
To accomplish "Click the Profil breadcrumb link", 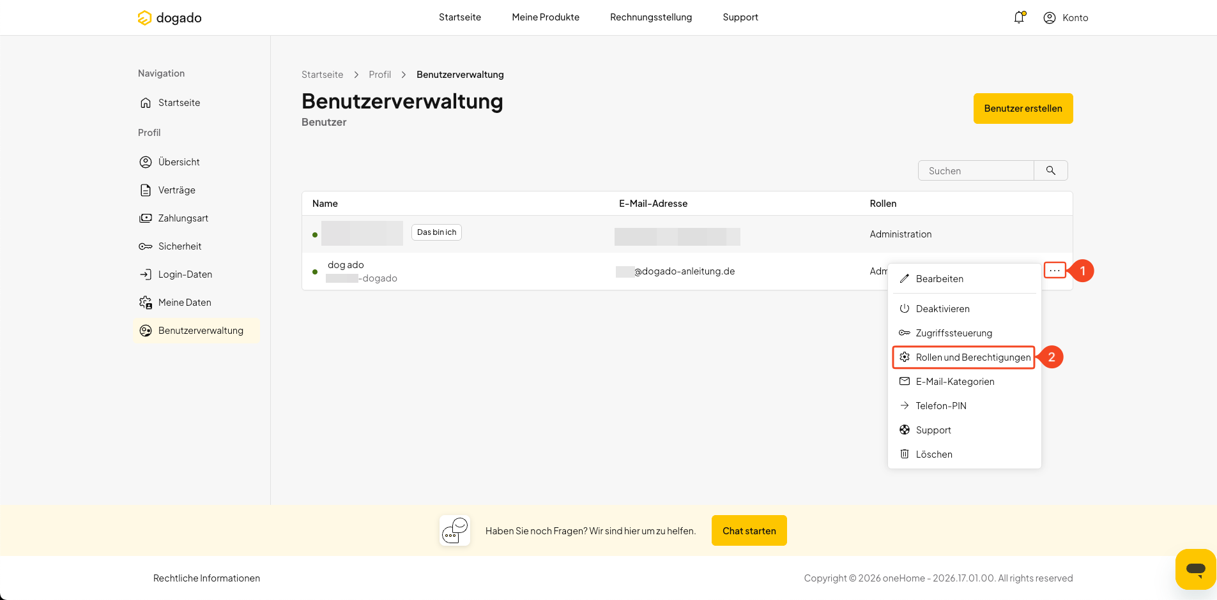I will [x=379, y=75].
